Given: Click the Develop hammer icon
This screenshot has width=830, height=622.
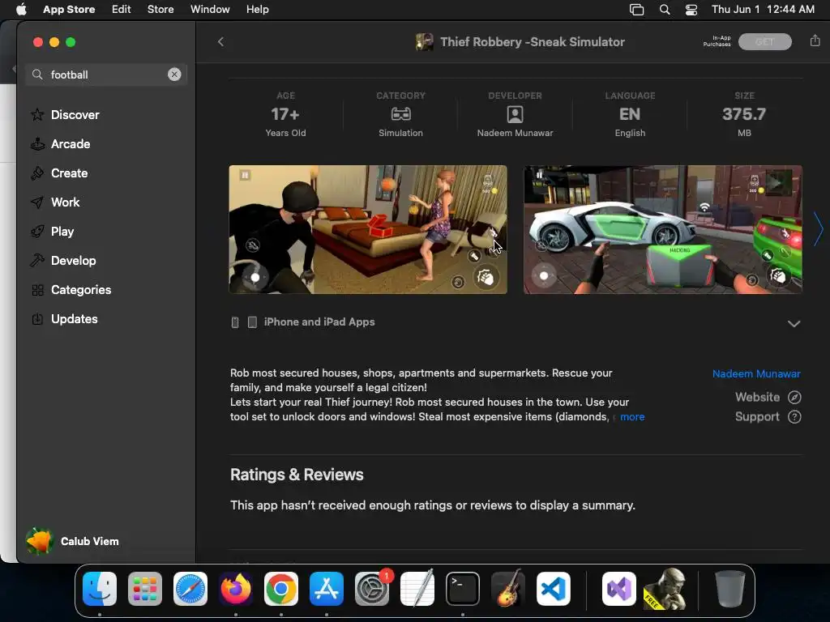Looking at the screenshot, I should tap(37, 260).
